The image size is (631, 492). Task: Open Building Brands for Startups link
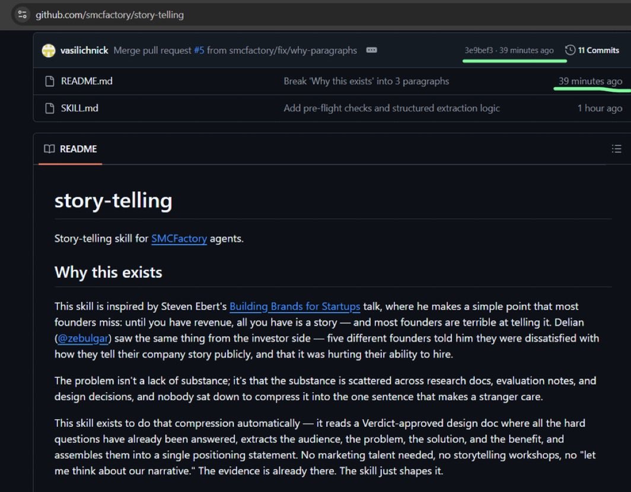pos(295,307)
